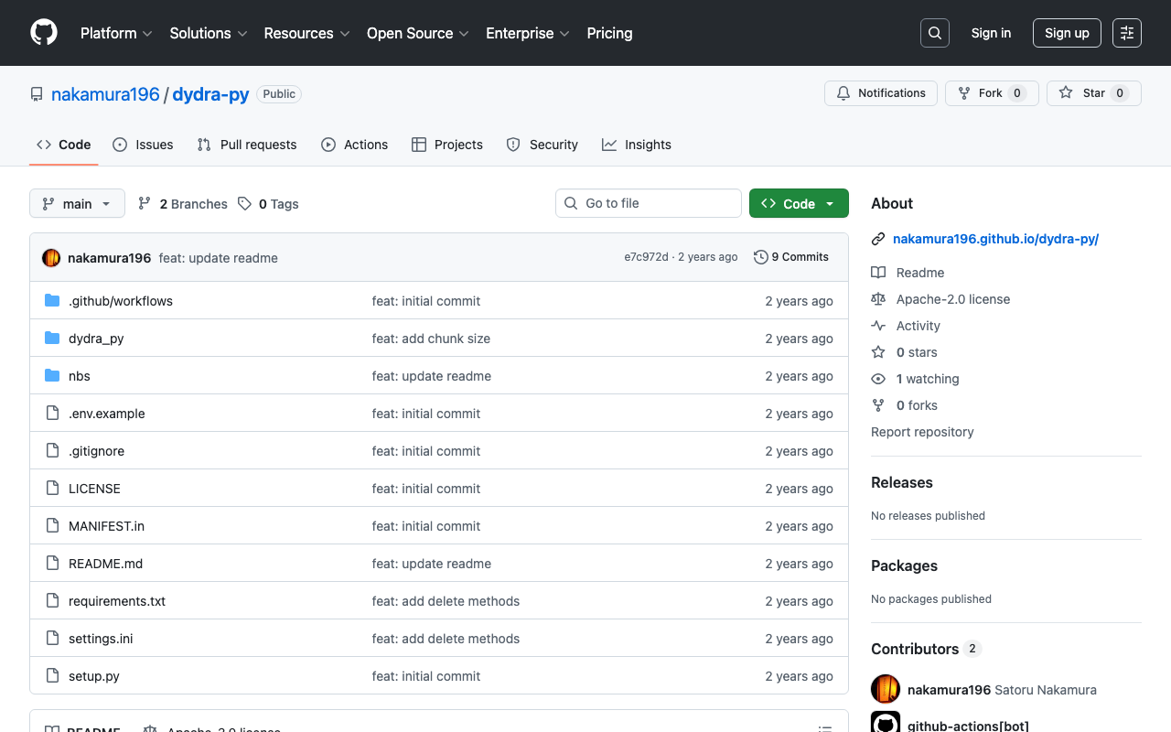
Task: Expand the green Code dropdown button
Action: 798,203
